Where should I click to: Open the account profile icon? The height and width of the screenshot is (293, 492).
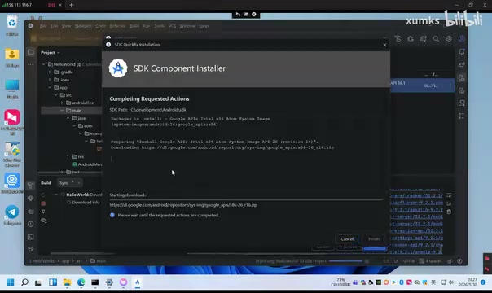click(x=462, y=39)
